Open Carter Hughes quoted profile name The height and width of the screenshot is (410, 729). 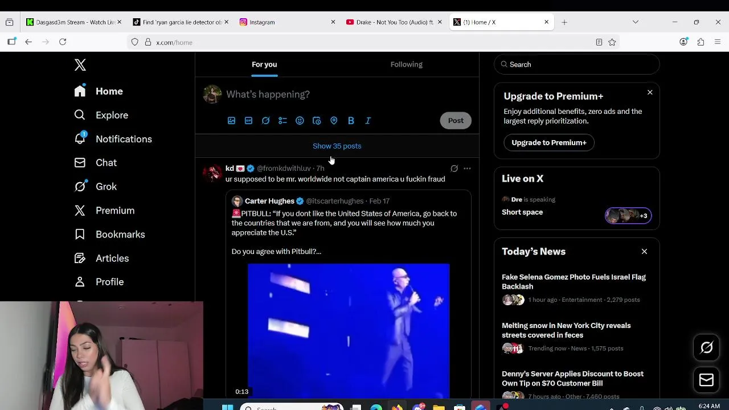click(x=269, y=201)
